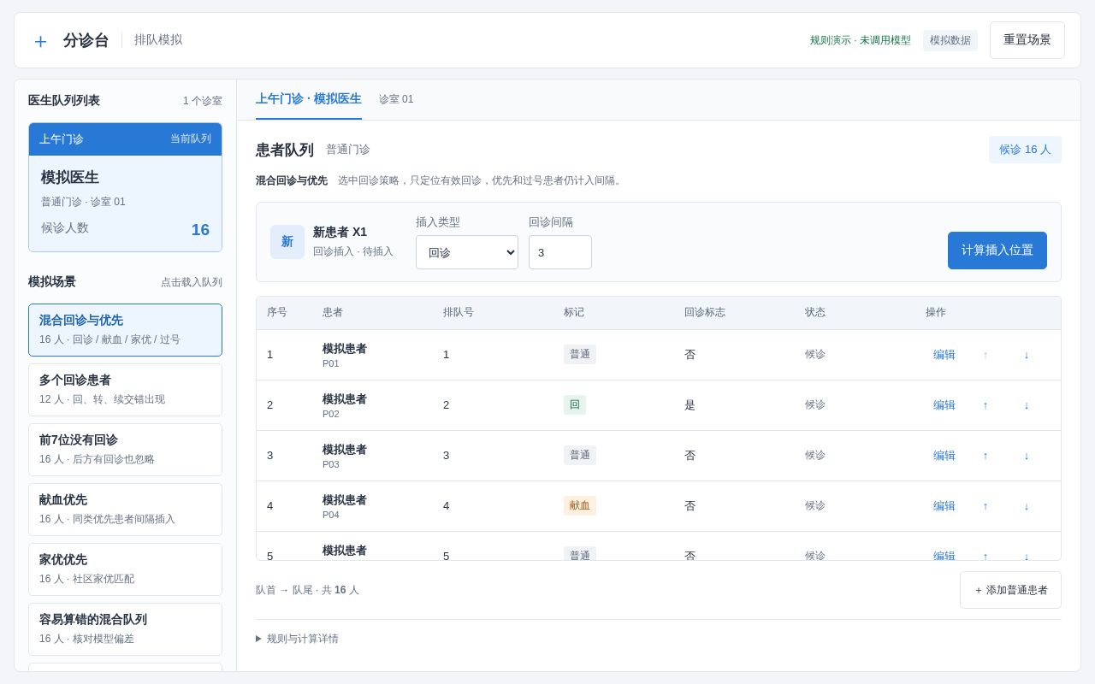Click the 重置场景 button

click(x=1027, y=40)
